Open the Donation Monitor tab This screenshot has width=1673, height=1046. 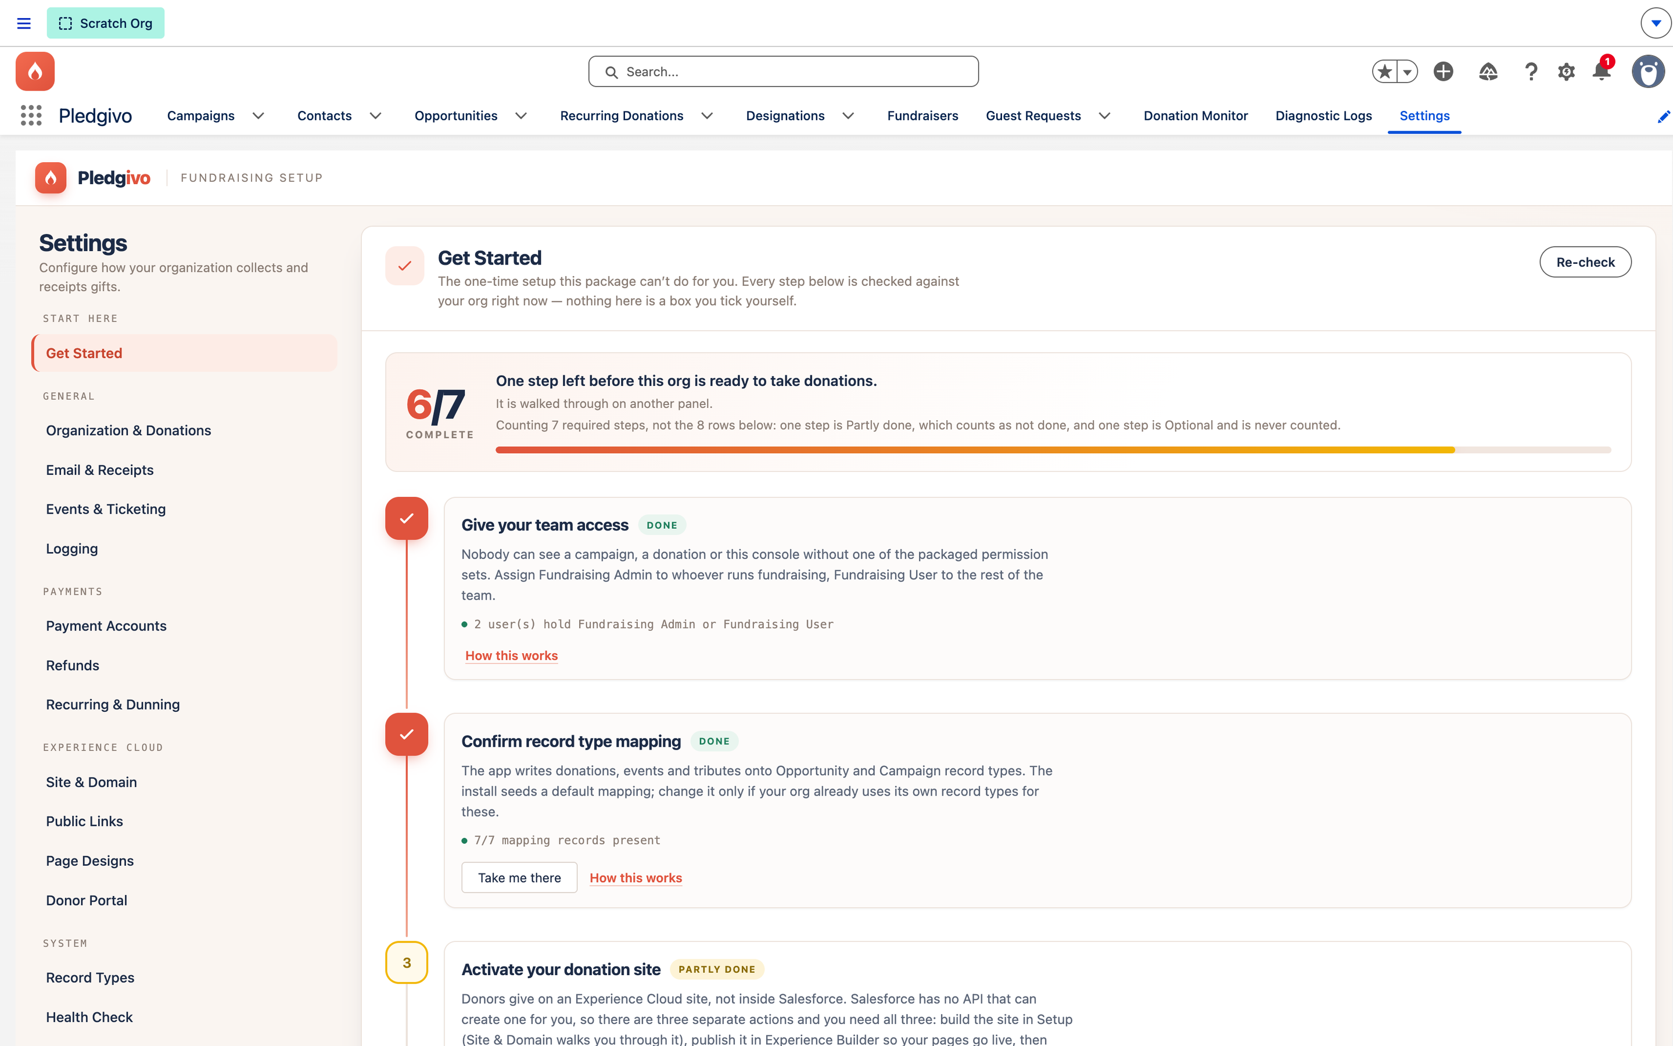click(1196, 116)
